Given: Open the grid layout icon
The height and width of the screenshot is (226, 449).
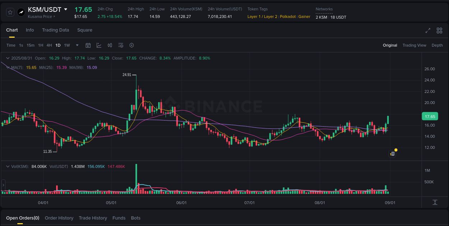Looking at the screenshot, I should click(439, 31).
